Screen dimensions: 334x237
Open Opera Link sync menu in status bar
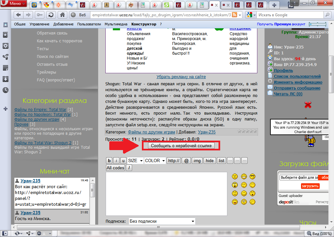(18, 233)
